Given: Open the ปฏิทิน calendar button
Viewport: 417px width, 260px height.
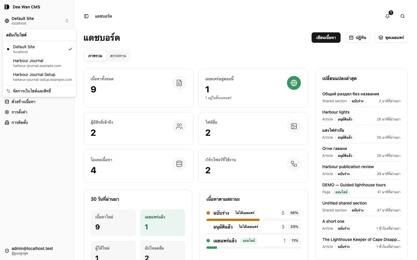Looking at the screenshot, I should point(358,38).
